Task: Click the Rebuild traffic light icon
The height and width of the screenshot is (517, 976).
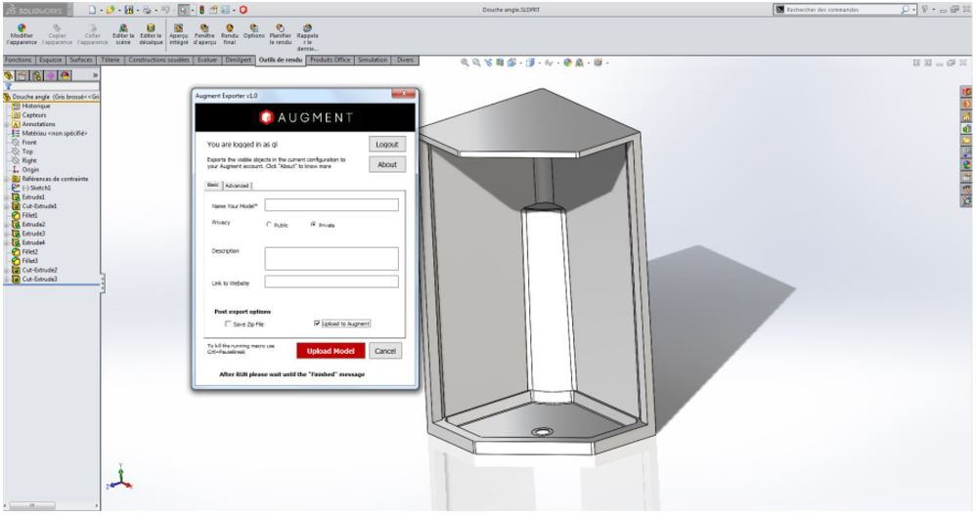Action: [201, 10]
